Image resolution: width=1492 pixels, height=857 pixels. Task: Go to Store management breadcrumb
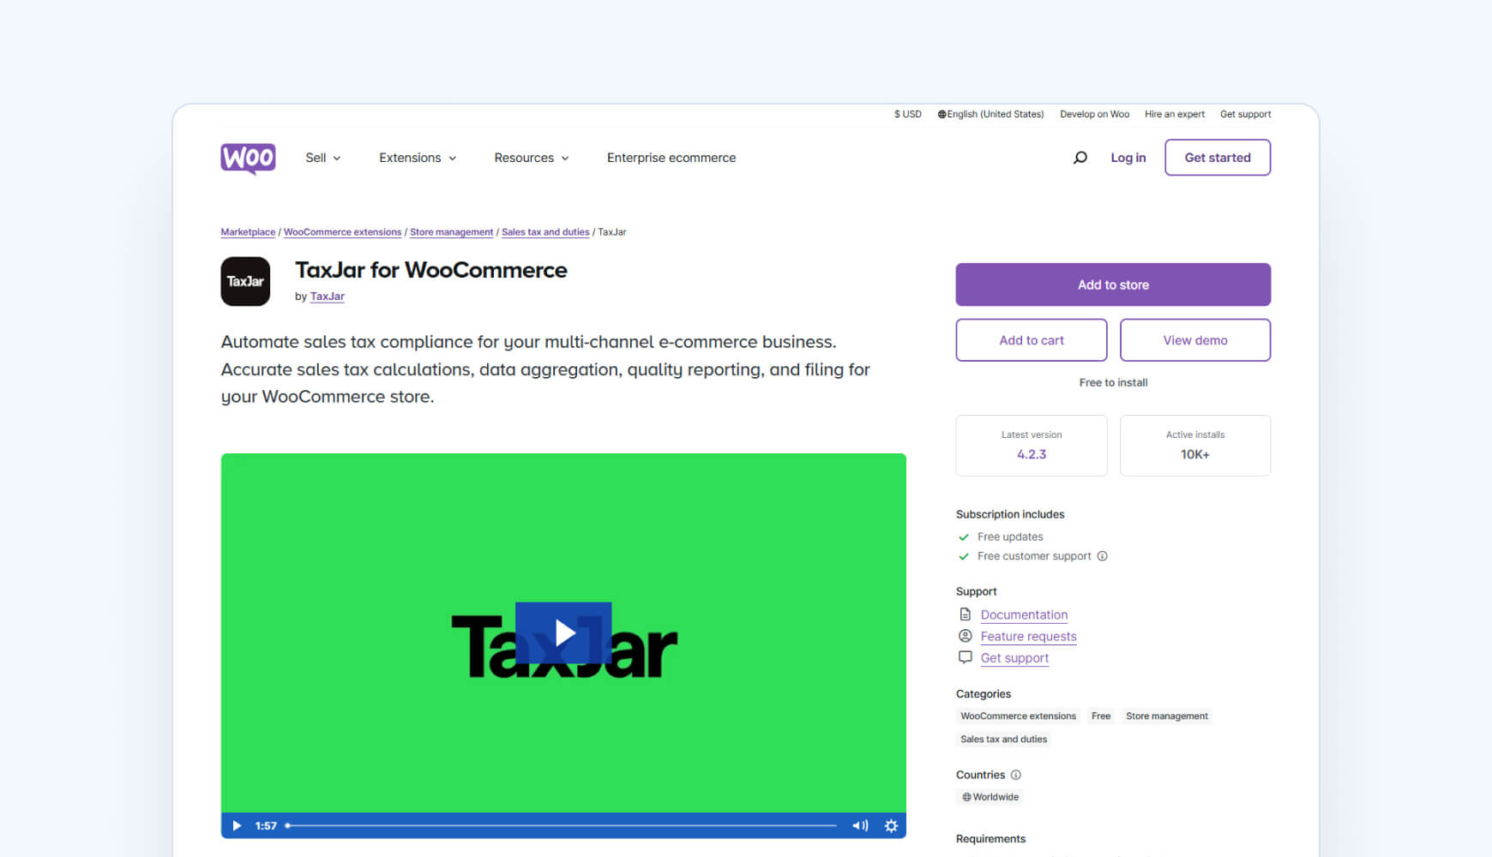[x=451, y=232]
